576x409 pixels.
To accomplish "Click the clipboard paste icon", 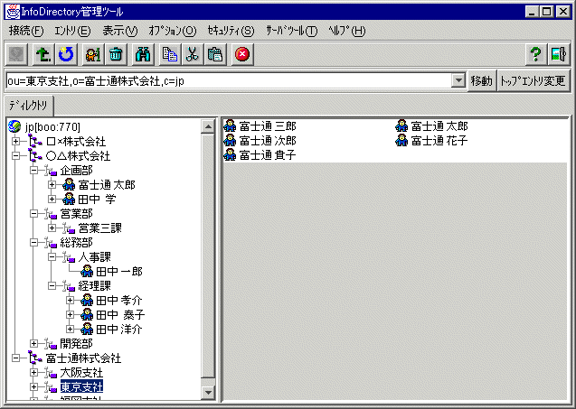I will coord(215,55).
